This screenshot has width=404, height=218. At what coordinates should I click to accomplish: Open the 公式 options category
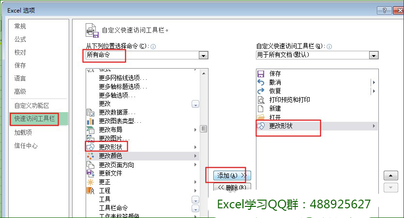20,39
